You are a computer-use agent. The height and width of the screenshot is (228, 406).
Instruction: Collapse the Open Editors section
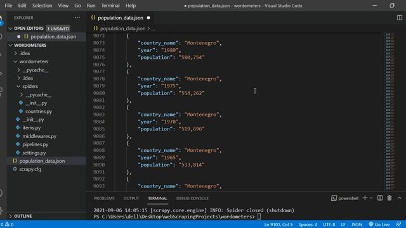[x=10, y=28]
